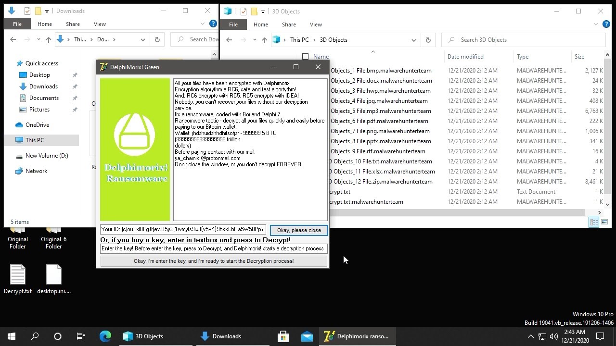The image size is (616, 346).
Task: Select desktop.ini file on desktop
Action: point(54,279)
